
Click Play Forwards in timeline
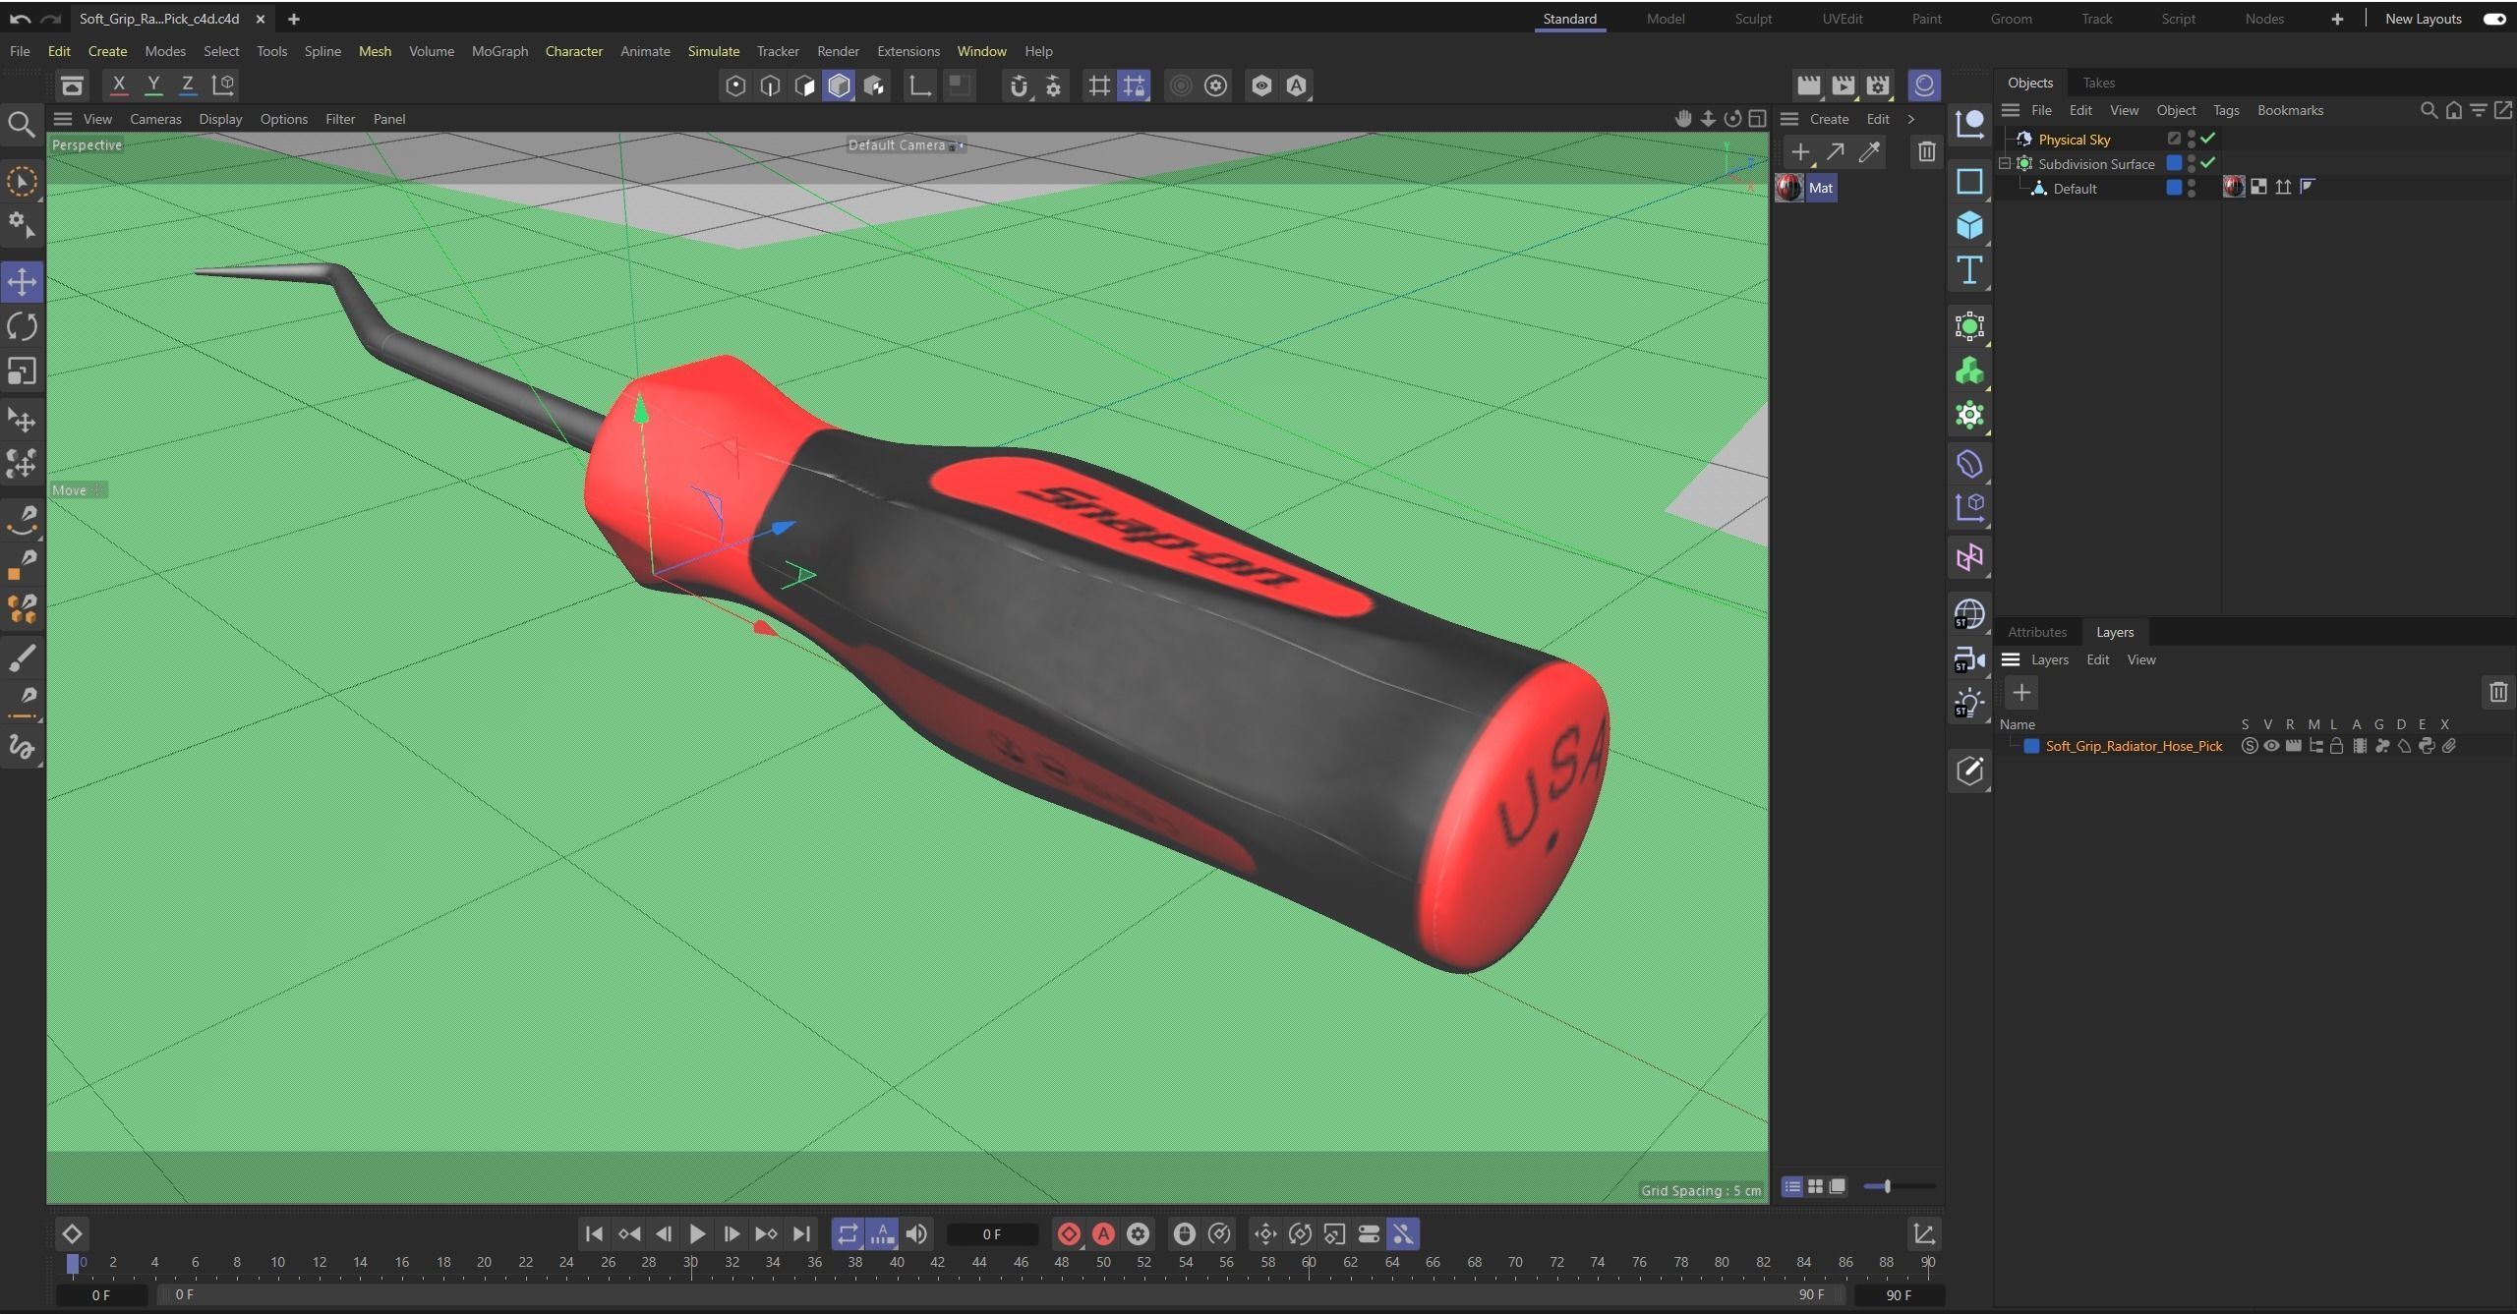697,1233
